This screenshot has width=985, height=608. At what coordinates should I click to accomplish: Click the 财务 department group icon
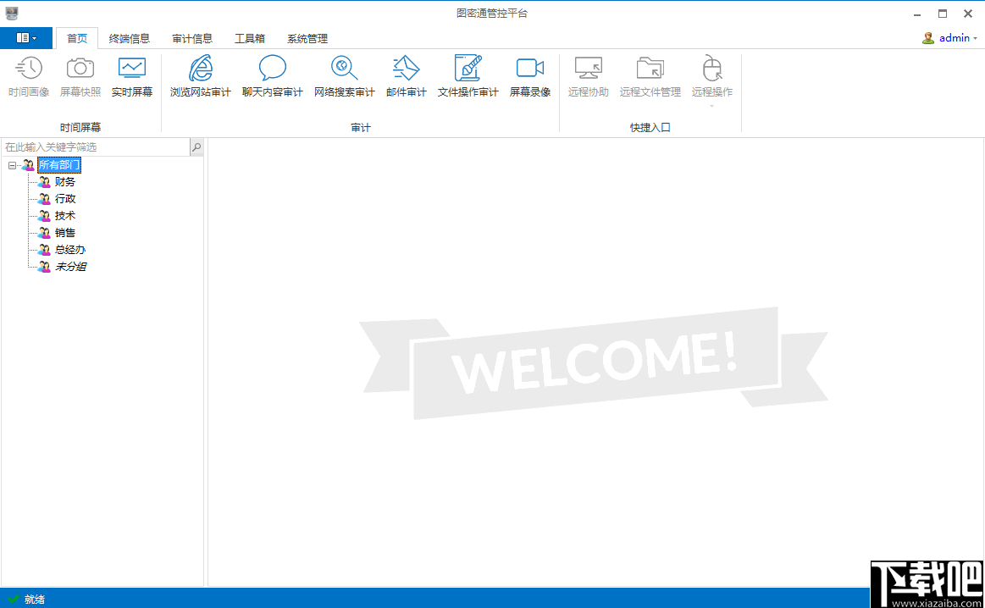(x=44, y=182)
